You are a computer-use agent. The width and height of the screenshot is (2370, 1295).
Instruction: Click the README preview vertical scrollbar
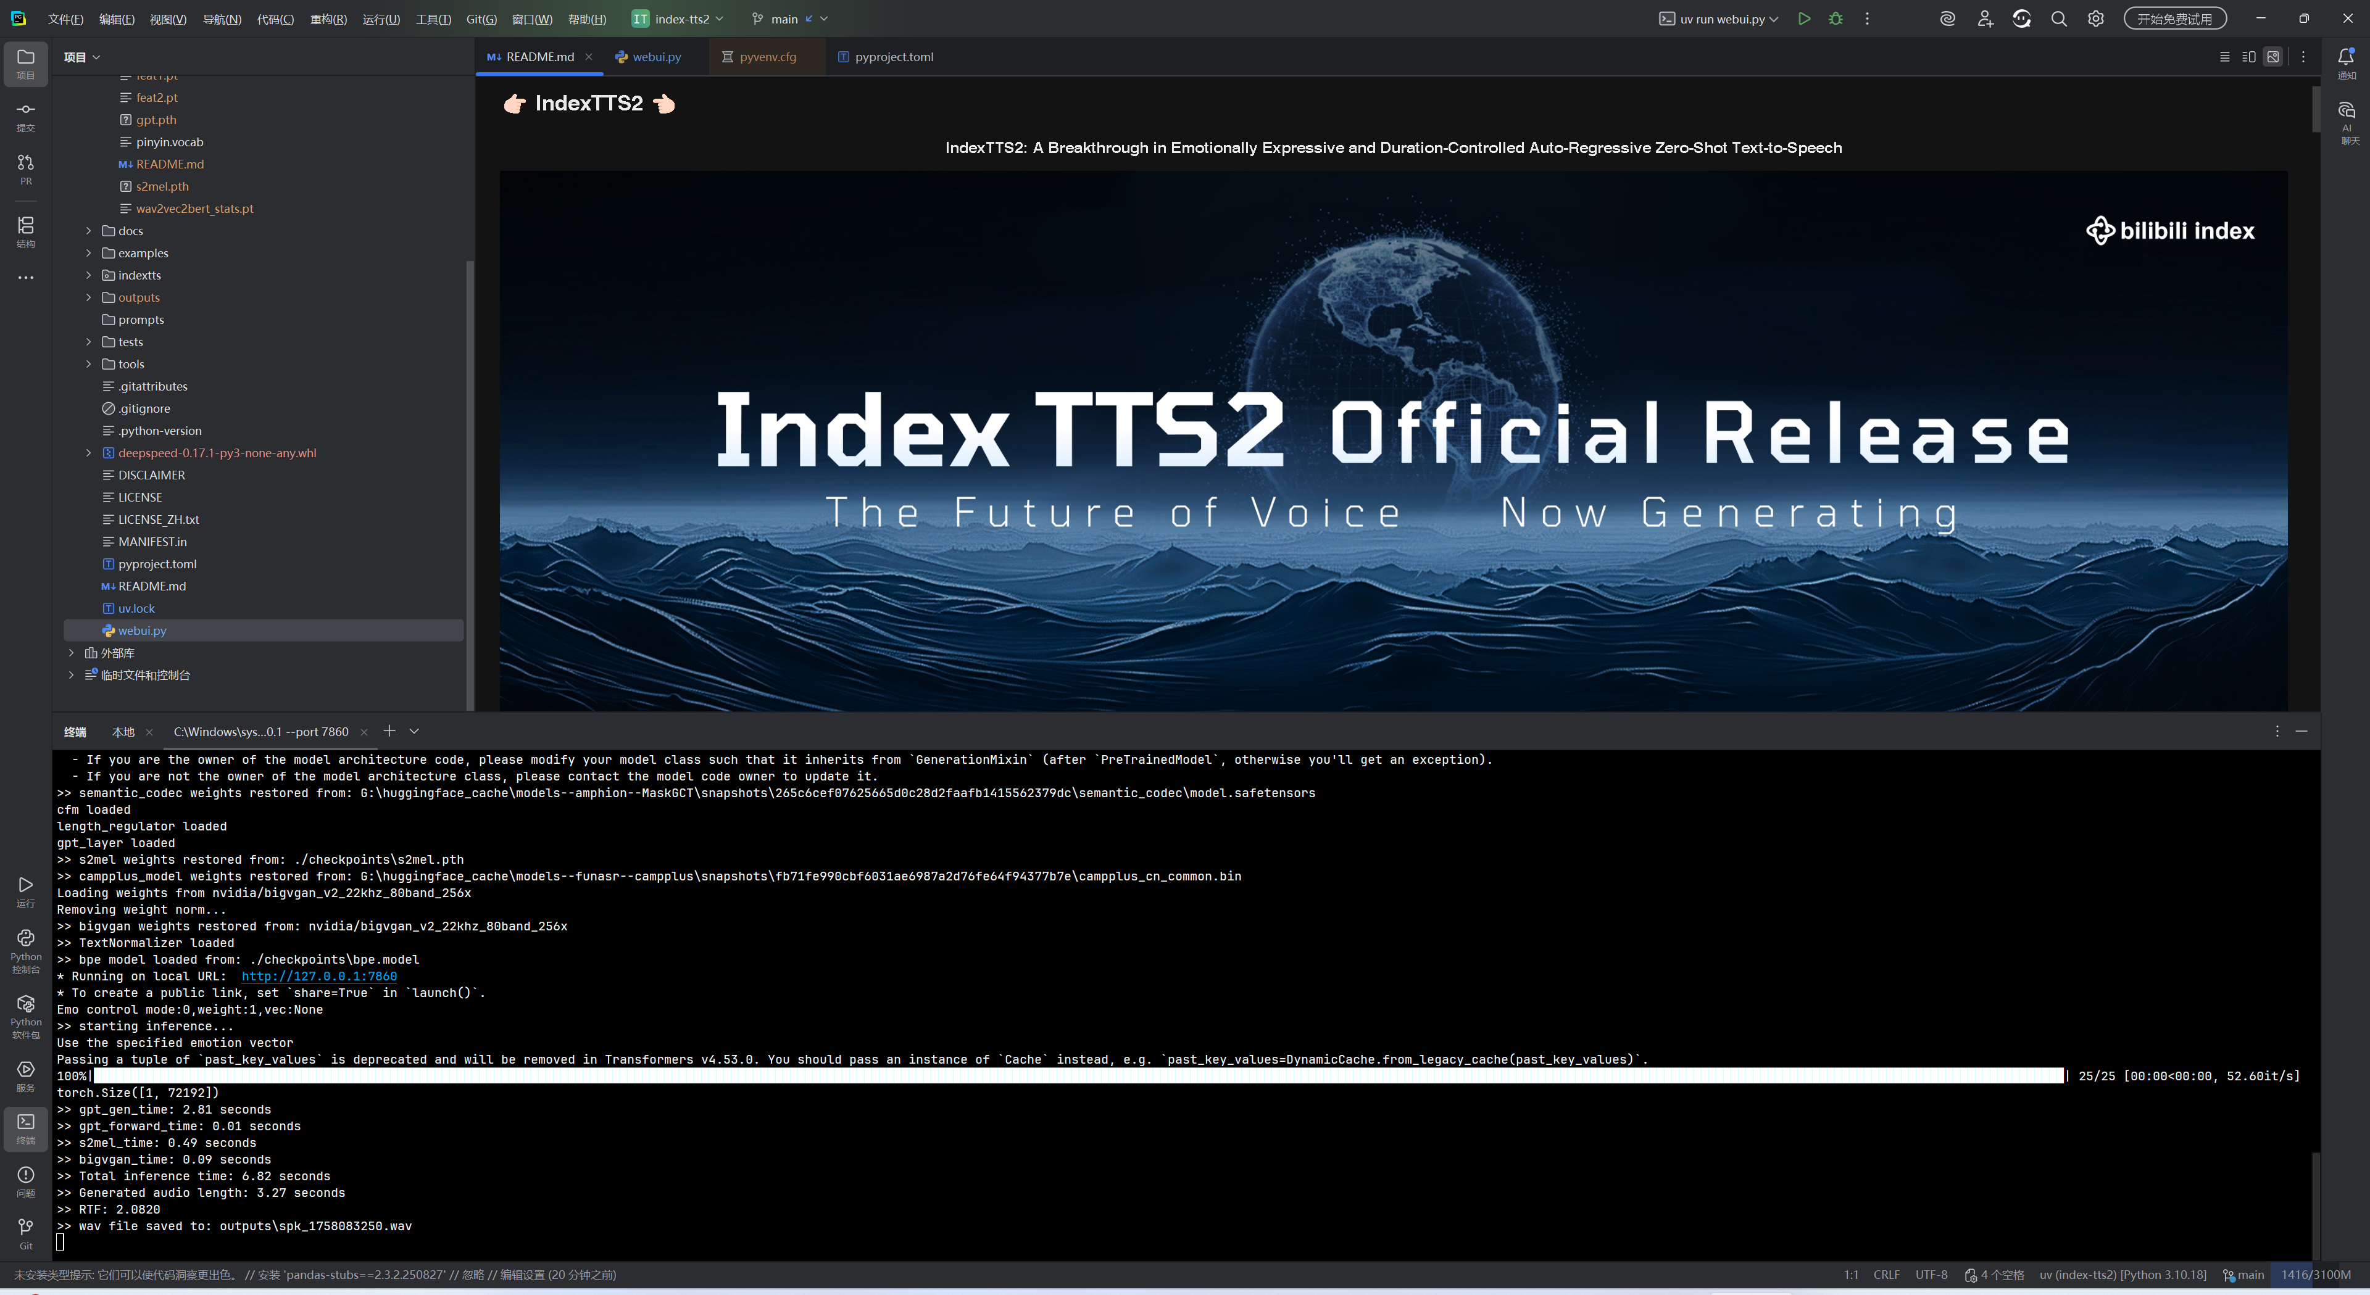(x=2316, y=109)
